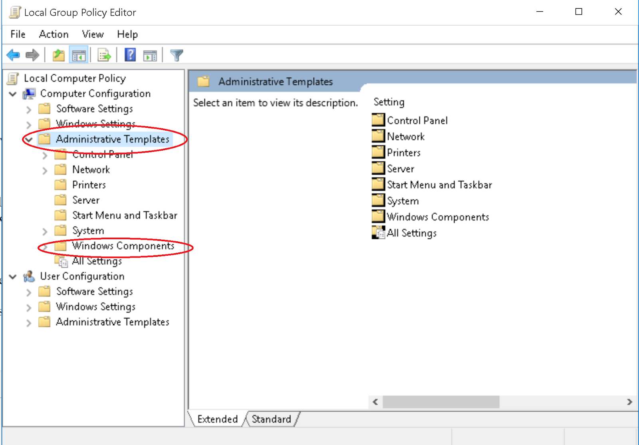Select Administrative Templates under Computer Configuration
Screen dimensions: 639x445
click(x=113, y=139)
